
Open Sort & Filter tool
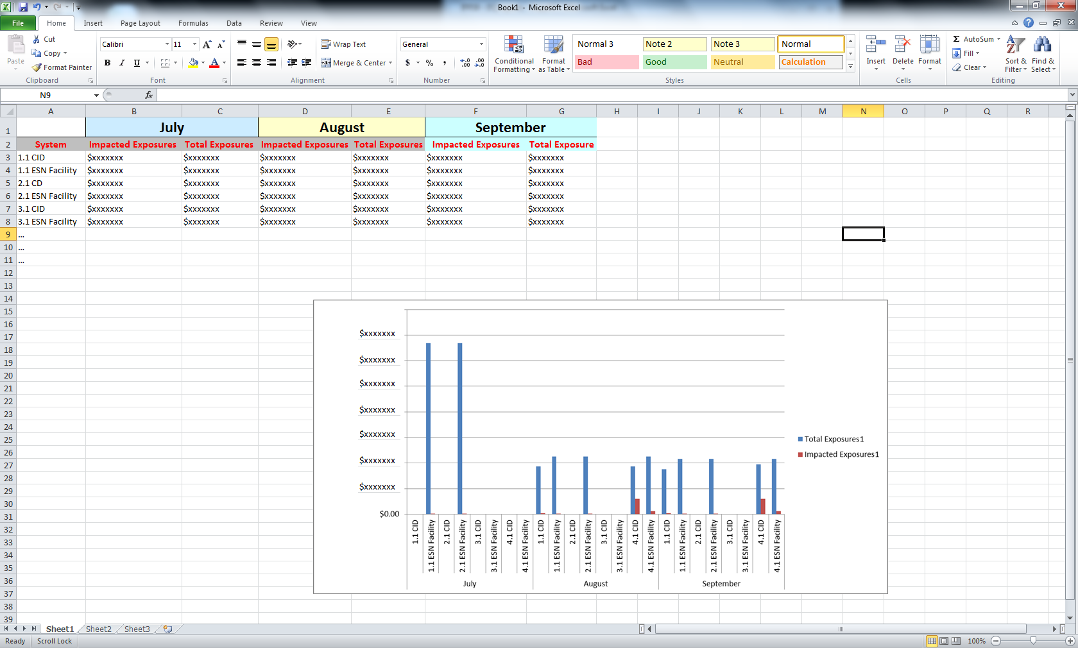pyautogui.click(x=1016, y=55)
